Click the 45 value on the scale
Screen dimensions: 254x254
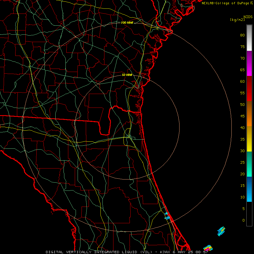click(242, 116)
